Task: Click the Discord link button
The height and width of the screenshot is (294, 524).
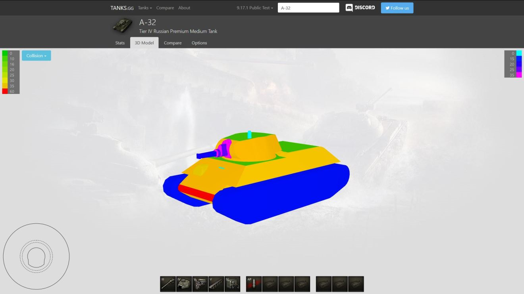Action: pos(360,8)
